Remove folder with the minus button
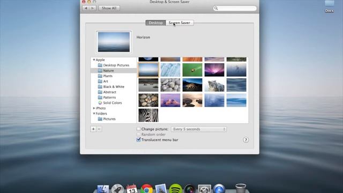The image size is (343, 193). tap(99, 129)
